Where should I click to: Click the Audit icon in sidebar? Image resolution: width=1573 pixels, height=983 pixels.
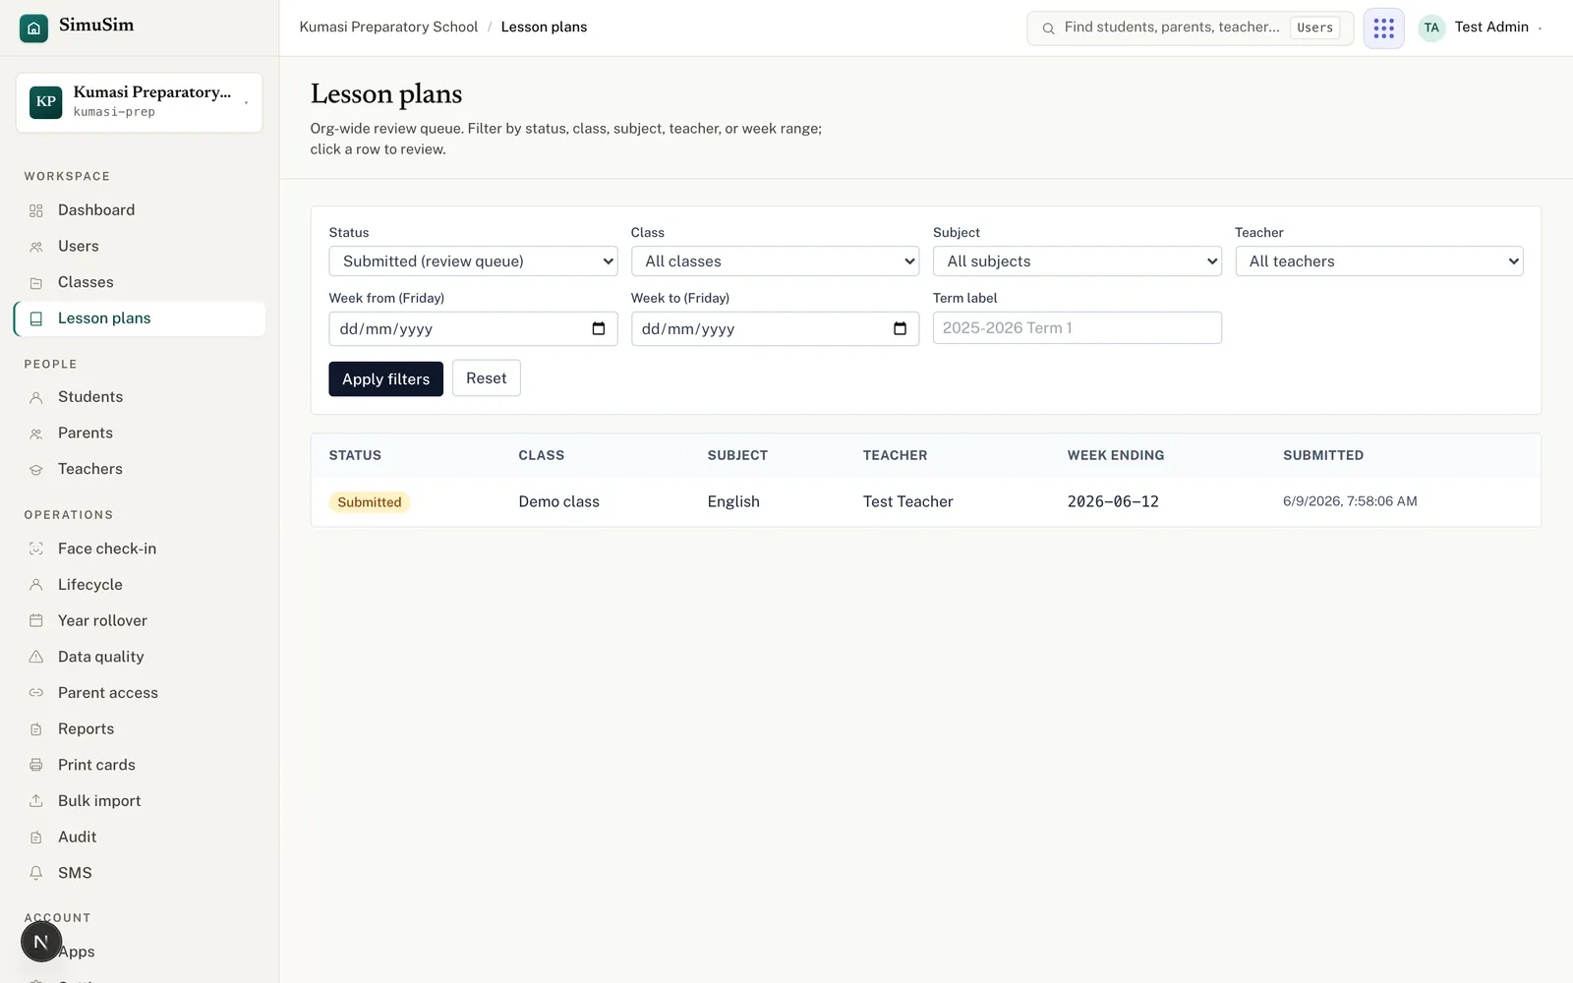coord(36,838)
